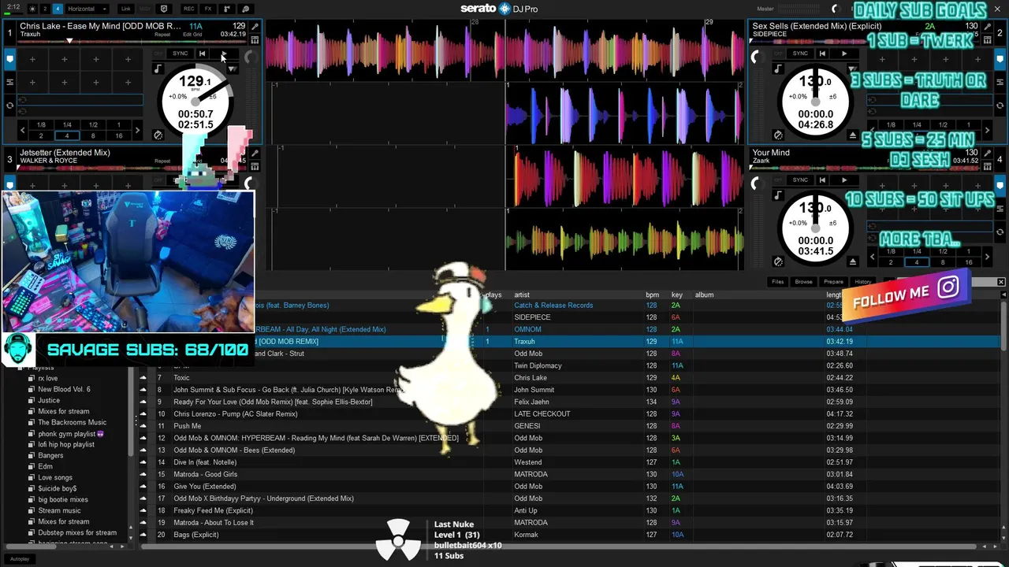Viewport: 1009px width, 567px height.
Task: Click streaming cloud icon beside Toxic track
Action: [x=143, y=378]
